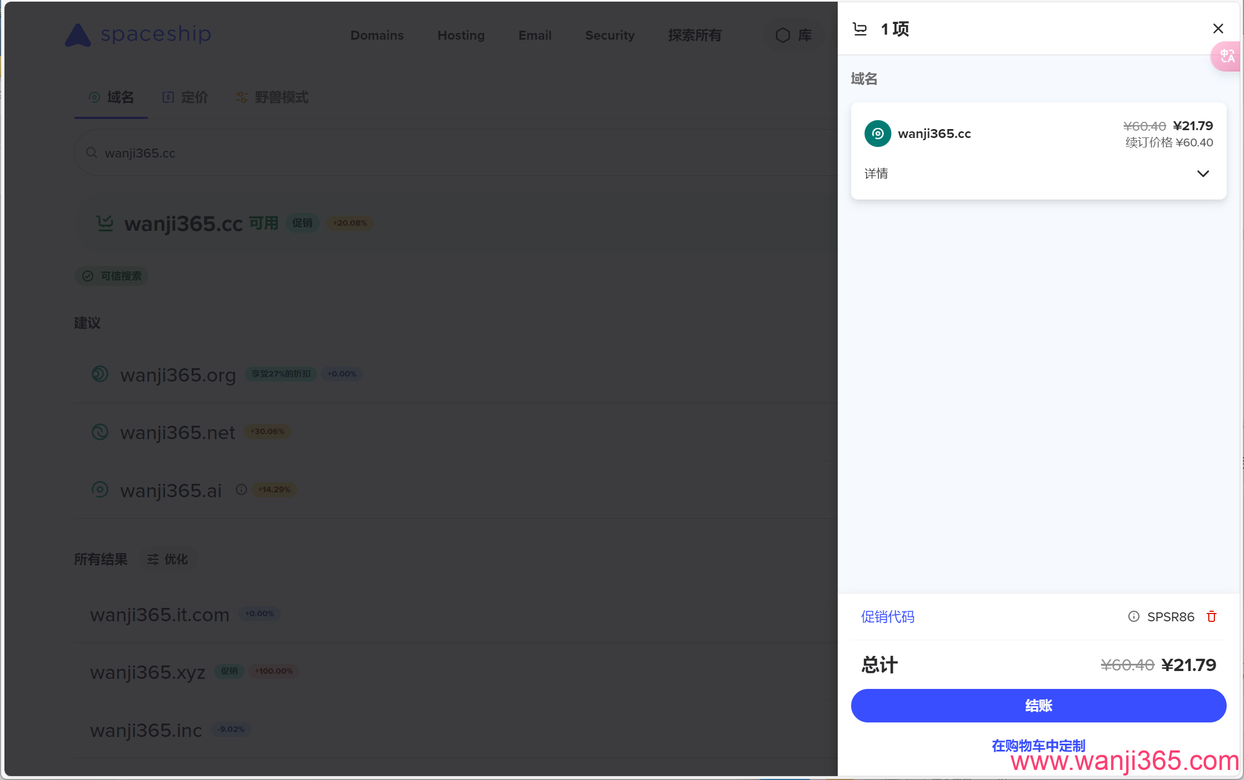1244x780 pixels.
Task: Open the Hosting menu
Action: tap(461, 35)
